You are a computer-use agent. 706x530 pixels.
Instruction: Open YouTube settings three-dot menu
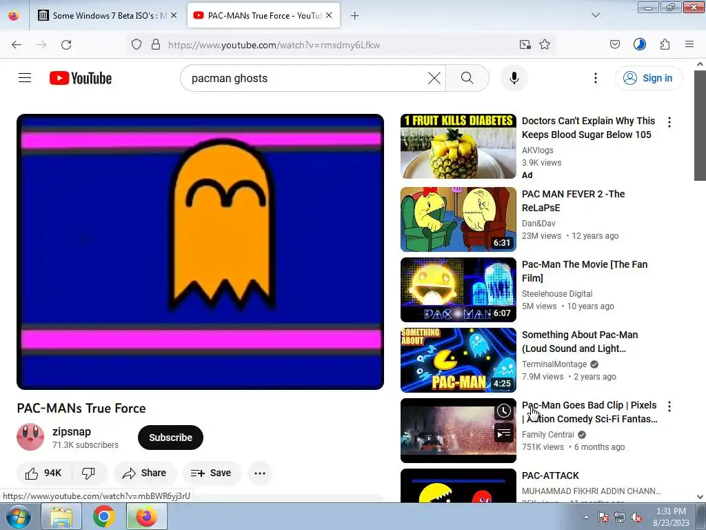coord(595,78)
